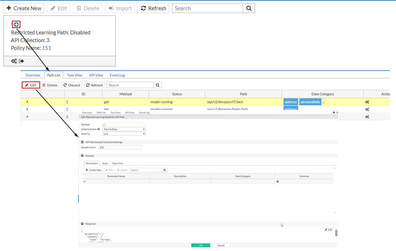Collapse the Response section
Viewport: 396px width, 251px height.
(x=82, y=224)
